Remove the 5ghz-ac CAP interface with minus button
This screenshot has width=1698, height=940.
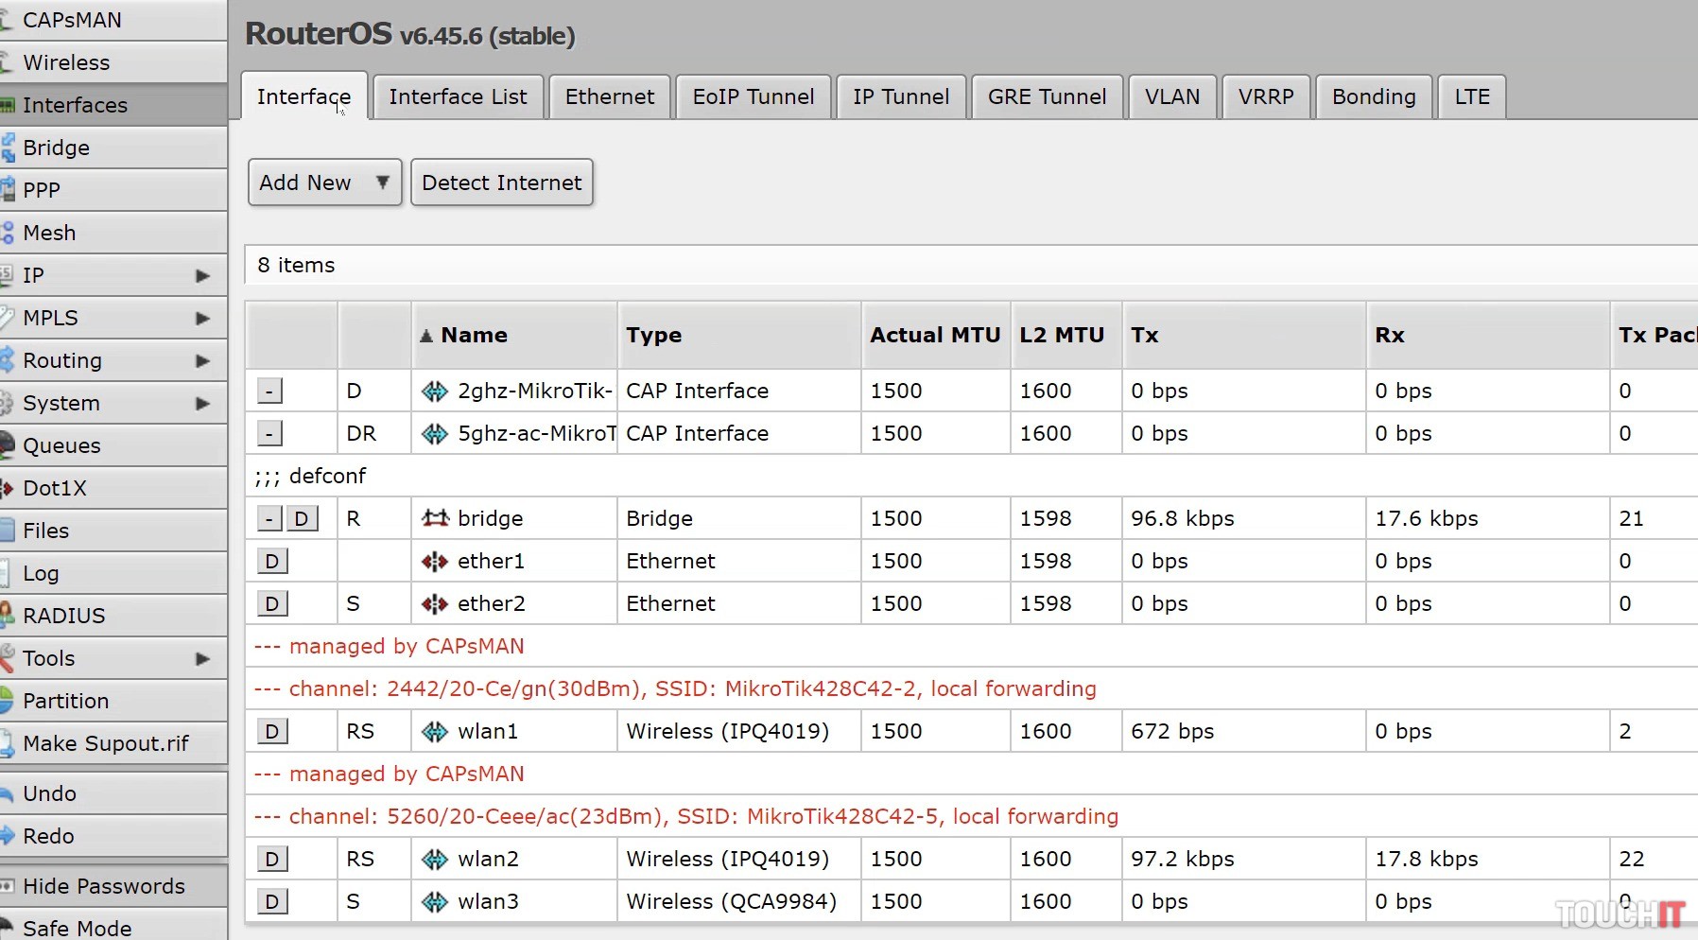coord(269,434)
